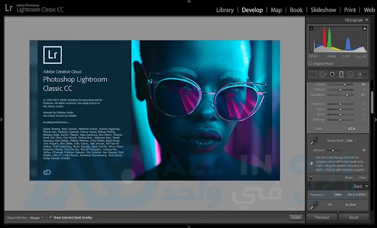This screenshot has height=228, width=377.
Task: Click the Clarity value 40
Action: [x=363, y=84]
